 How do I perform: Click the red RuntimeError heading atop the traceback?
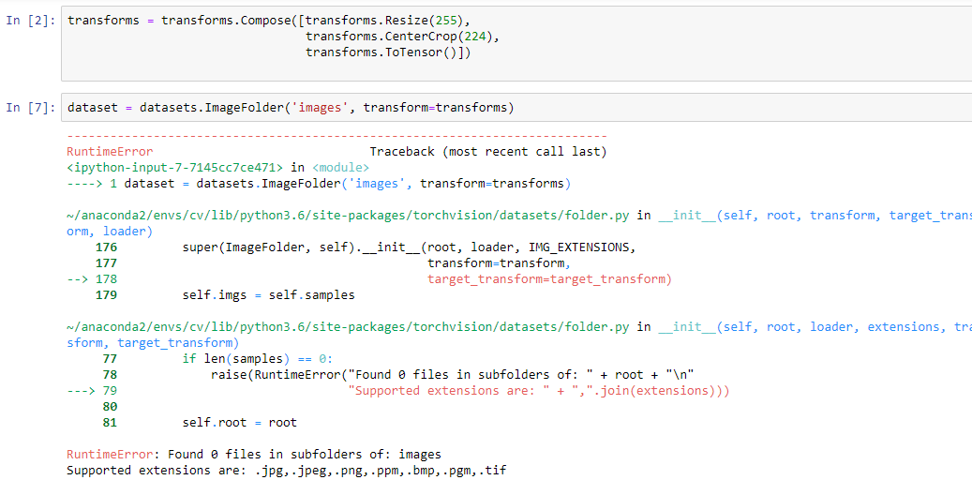tap(110, 152)
